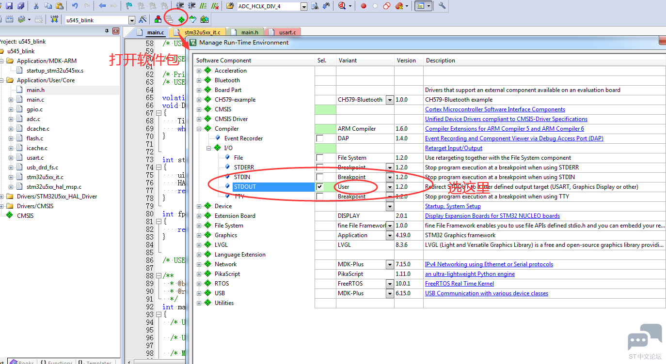
Task: Insert a breakpoint with the red dot icon
Action: pos(363,6)
